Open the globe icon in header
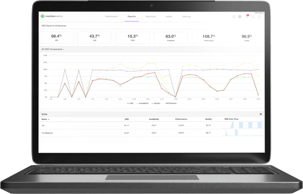 click(240, 17)
